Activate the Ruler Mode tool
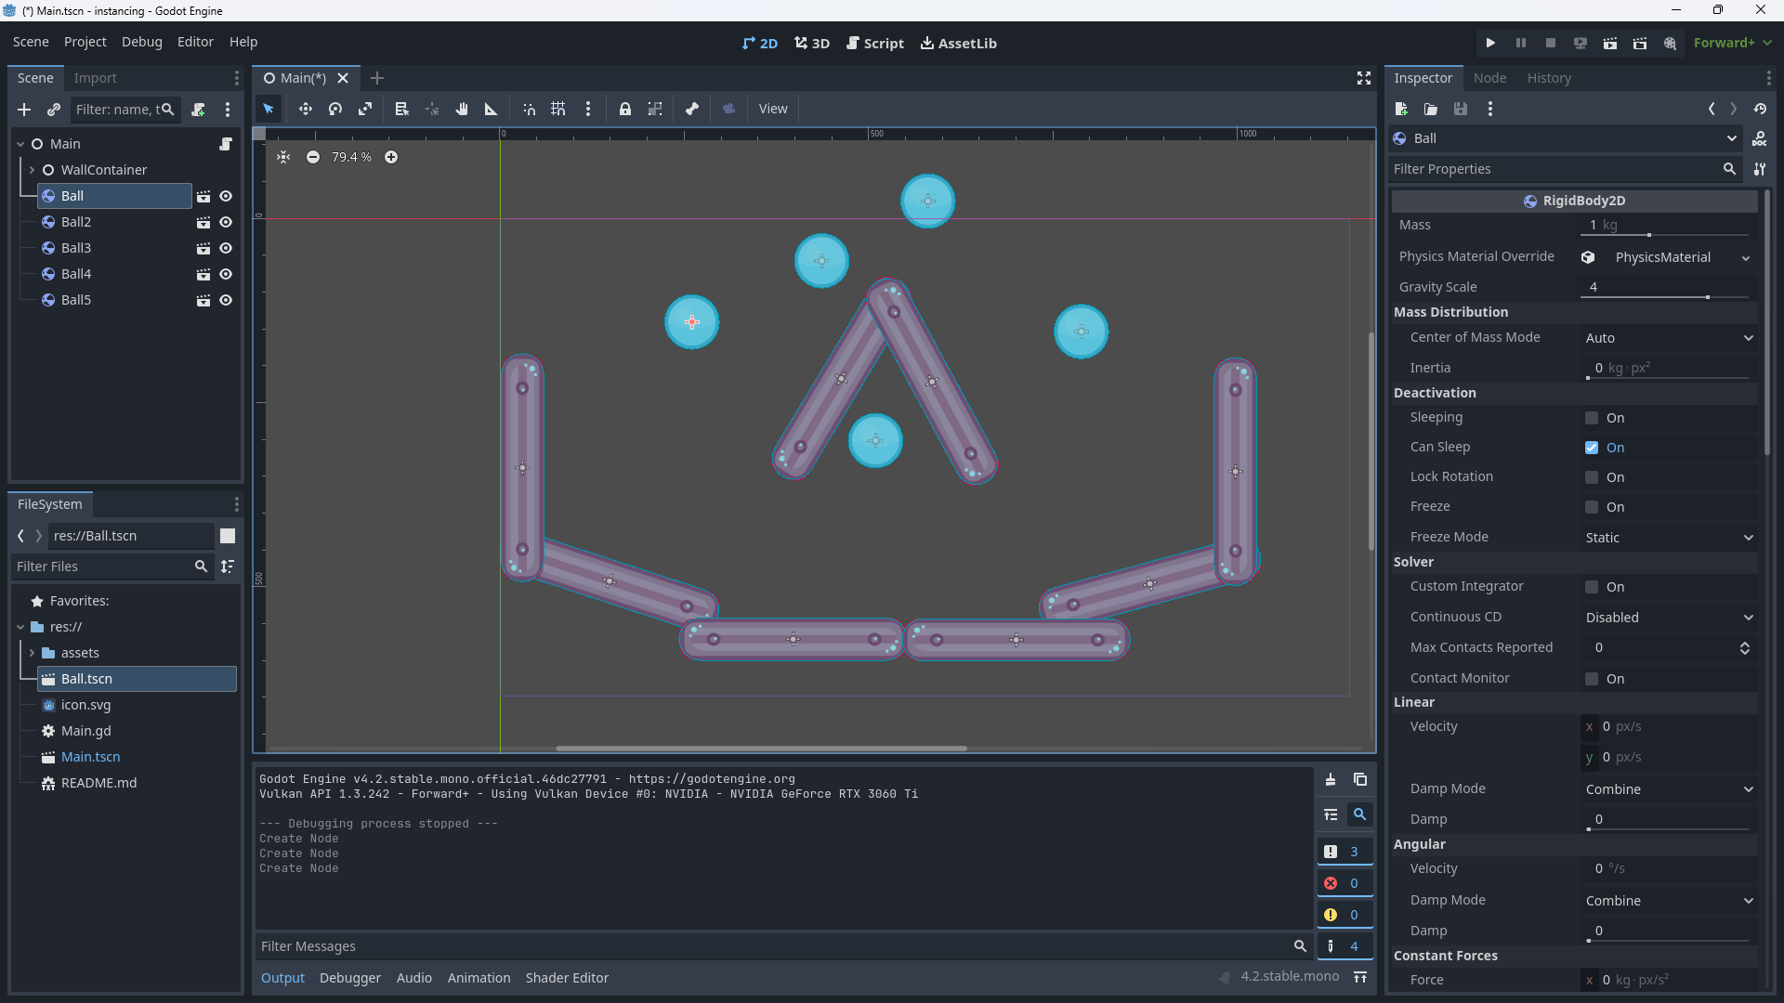Viewport: 1784px width, 1003px height. click(x=492, y=109)
